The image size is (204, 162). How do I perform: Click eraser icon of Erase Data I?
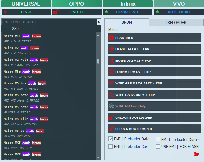coord(112,49)
